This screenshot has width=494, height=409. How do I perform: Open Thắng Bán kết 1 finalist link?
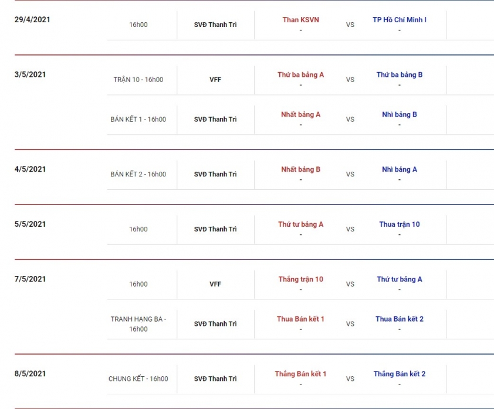coord(300,374)
